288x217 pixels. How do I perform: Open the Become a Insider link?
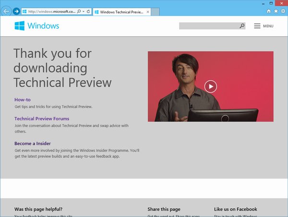(33, 144)
